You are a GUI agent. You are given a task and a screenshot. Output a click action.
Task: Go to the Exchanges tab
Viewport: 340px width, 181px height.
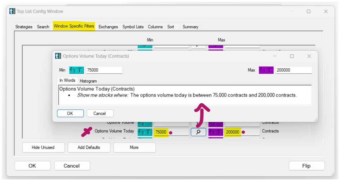click(108, 27)
